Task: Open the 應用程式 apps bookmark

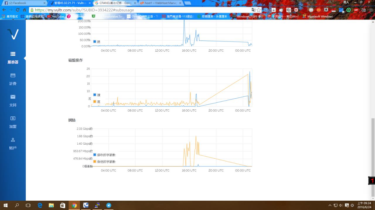Action: pos(10,17)
